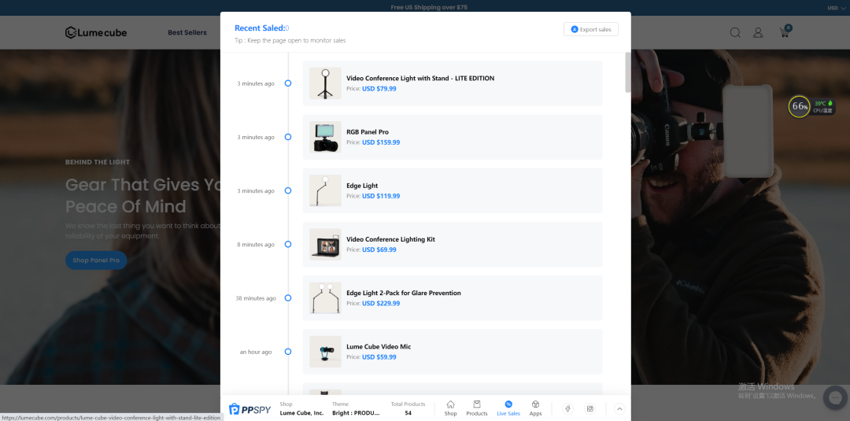The image size is (850, 421).
Task: Click the Instagram icon in PPSPY bar
Action: 590,408
